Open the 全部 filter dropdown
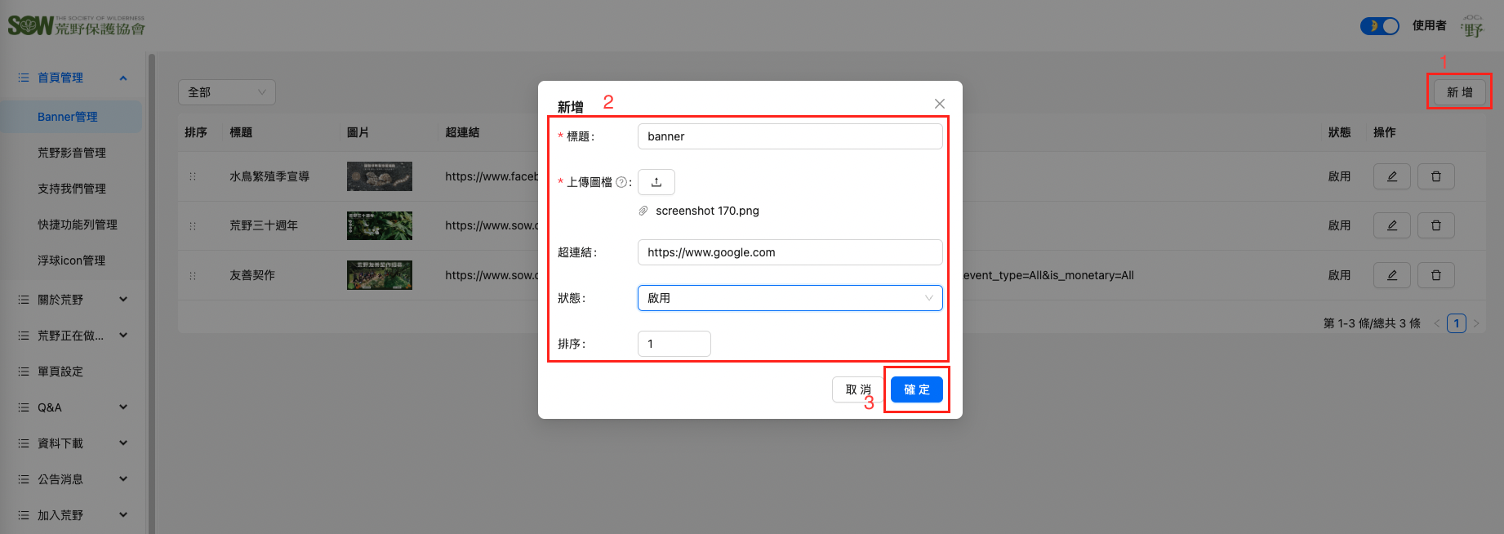 [x=226, y=92]
